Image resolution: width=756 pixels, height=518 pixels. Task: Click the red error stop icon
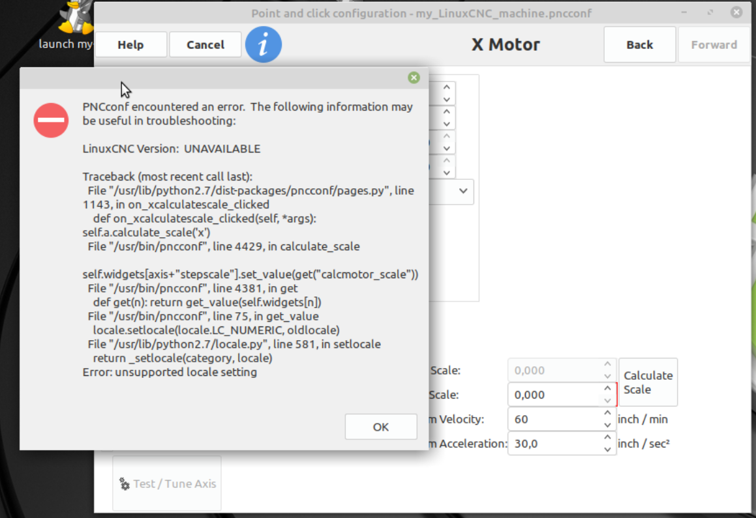pos(51,121)
